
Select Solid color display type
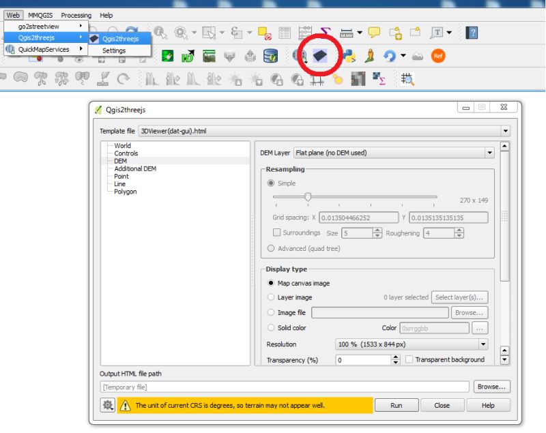tap(270, 327)
